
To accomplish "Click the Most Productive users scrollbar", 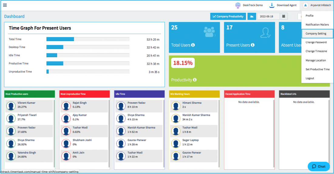I will [54, 134].
